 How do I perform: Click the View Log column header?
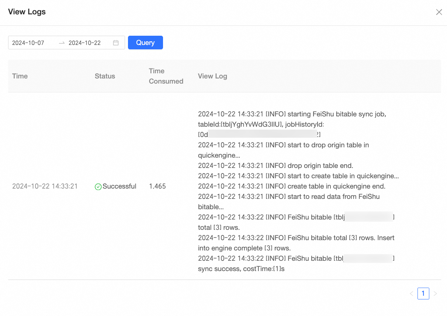(x=212, y=76)
